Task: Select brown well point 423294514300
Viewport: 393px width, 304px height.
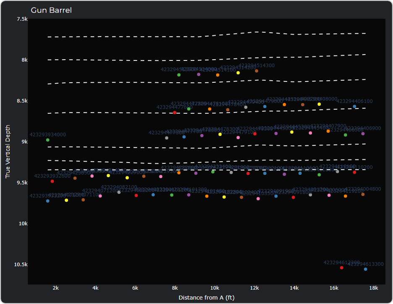Action: [257, 71]
